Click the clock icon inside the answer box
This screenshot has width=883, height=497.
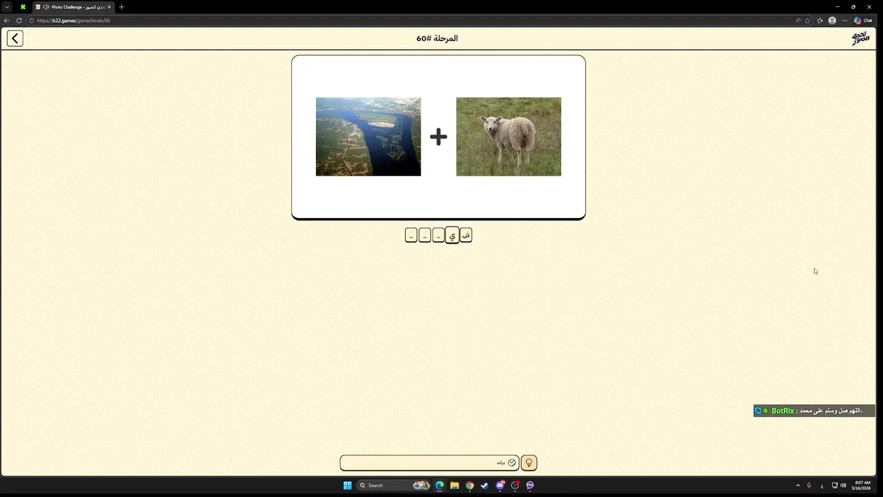(512, 462)
